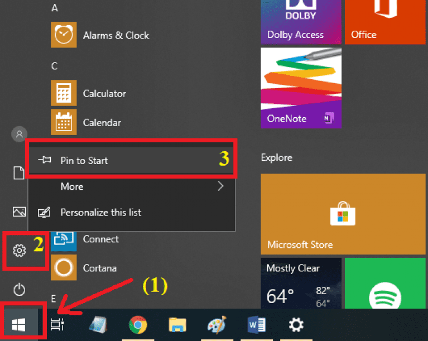Open Paint from the taskbar
This screenshot has width=428, height=341.
pos(217,324)
